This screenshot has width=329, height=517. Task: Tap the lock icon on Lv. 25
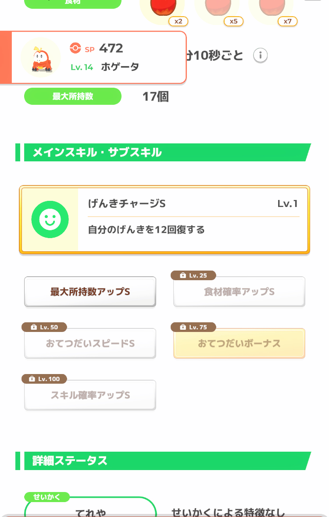point(183,275)
